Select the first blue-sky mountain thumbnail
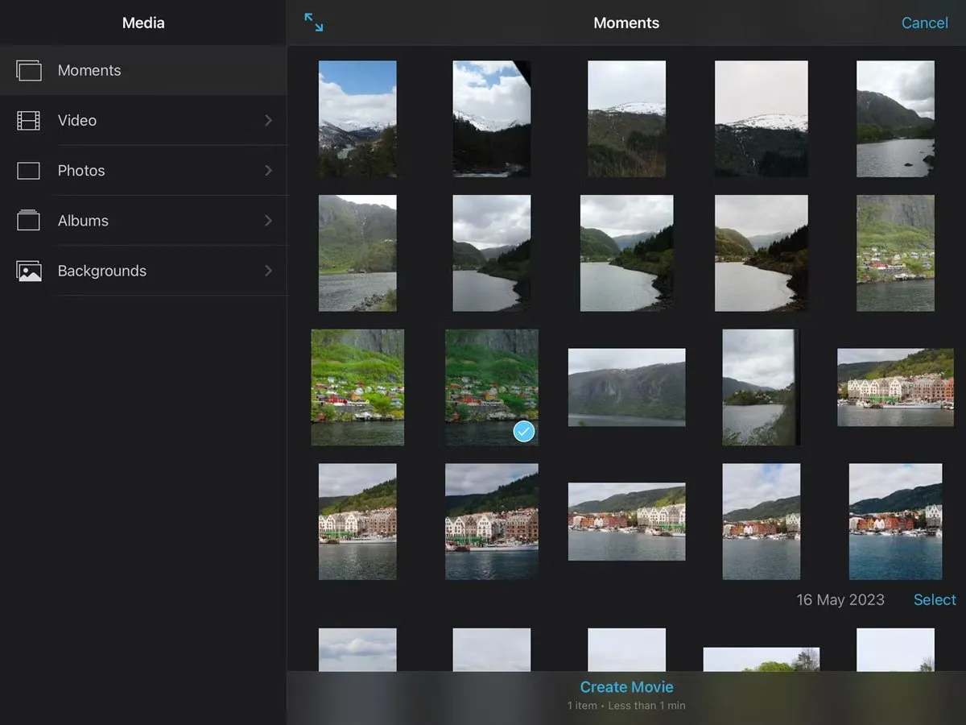Image resolution: width=966 pixels, height=725 pixels. pyautogui.click(x=357, y=118)
